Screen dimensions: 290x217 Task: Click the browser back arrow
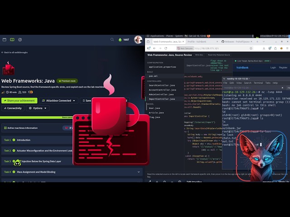tap(155, 48)
